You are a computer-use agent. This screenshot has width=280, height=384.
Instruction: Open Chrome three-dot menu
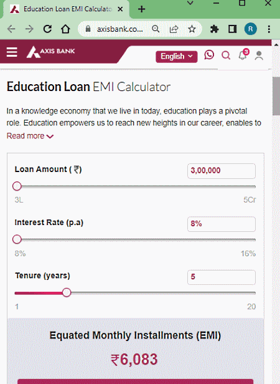click(269, 29)
